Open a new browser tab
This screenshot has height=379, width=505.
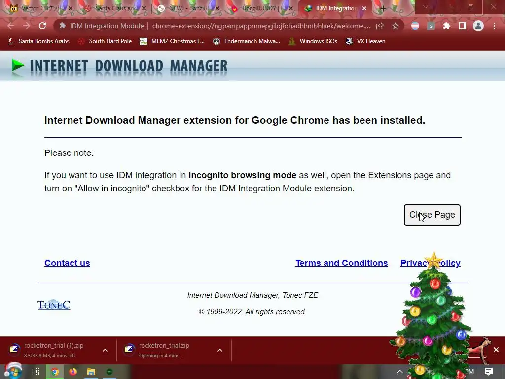pyautogui.click(x=383, y=8)
